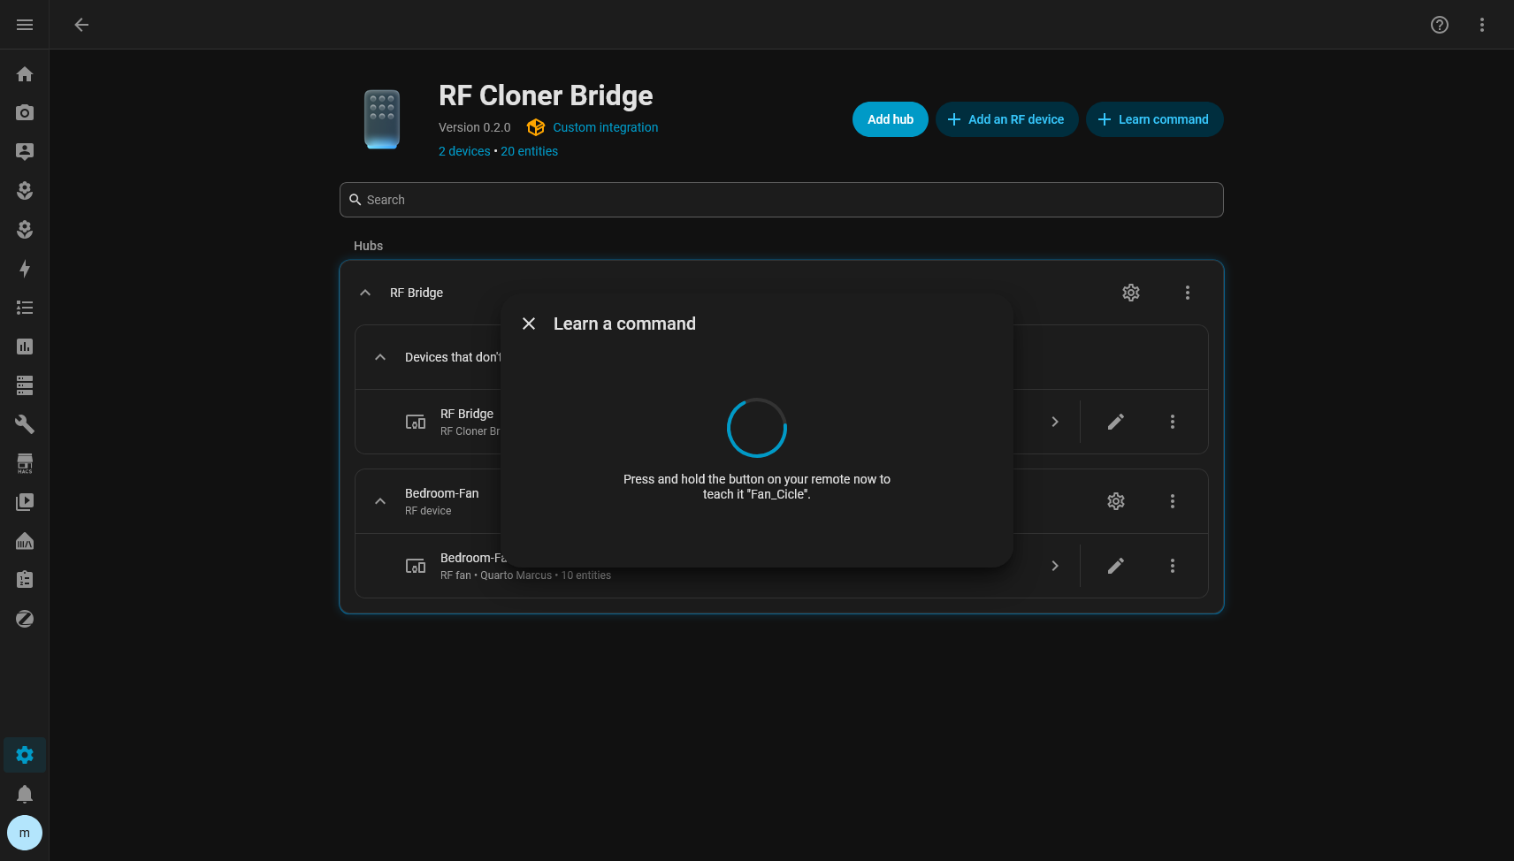This screenshot has width=1514, height=861.
Task: Focus the Search field
Action: pyautogui.click(x=782, y=200)
